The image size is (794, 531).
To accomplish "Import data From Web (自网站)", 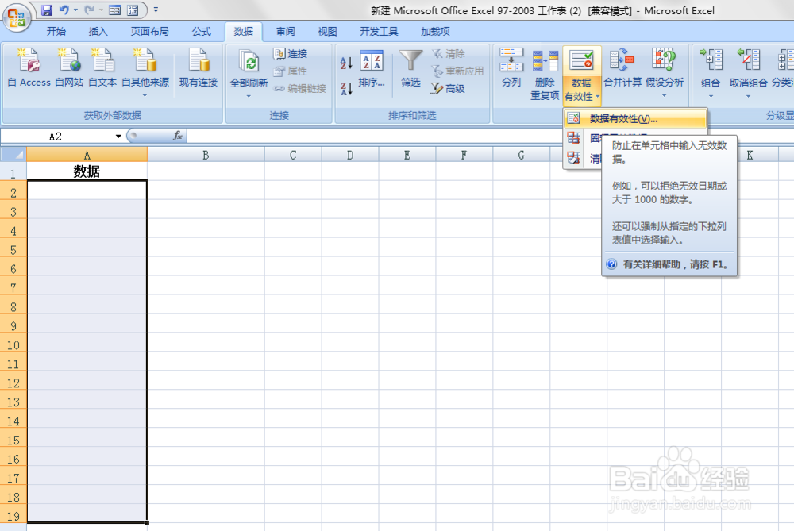I will [69, 67].
